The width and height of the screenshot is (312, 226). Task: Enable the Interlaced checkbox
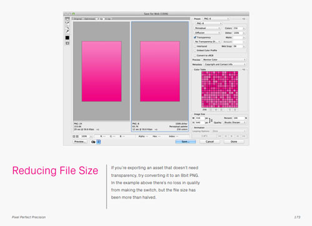(195, 46)
